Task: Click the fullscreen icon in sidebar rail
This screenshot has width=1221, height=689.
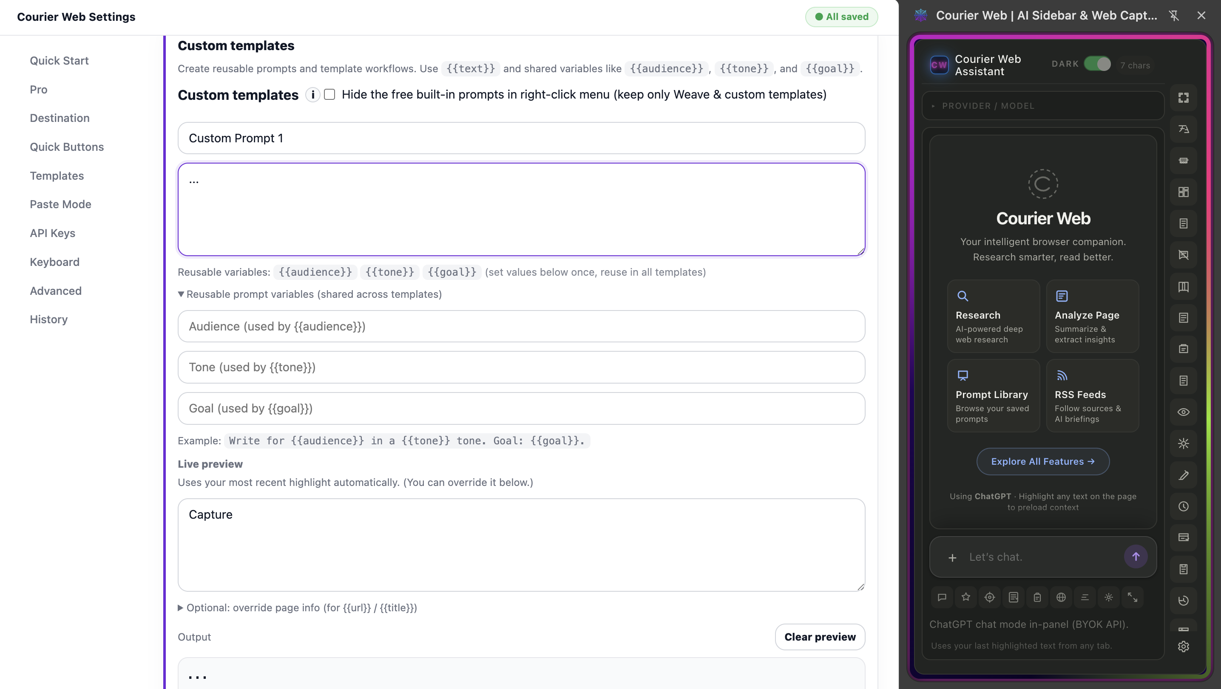Action: [x=1183, y=98]
